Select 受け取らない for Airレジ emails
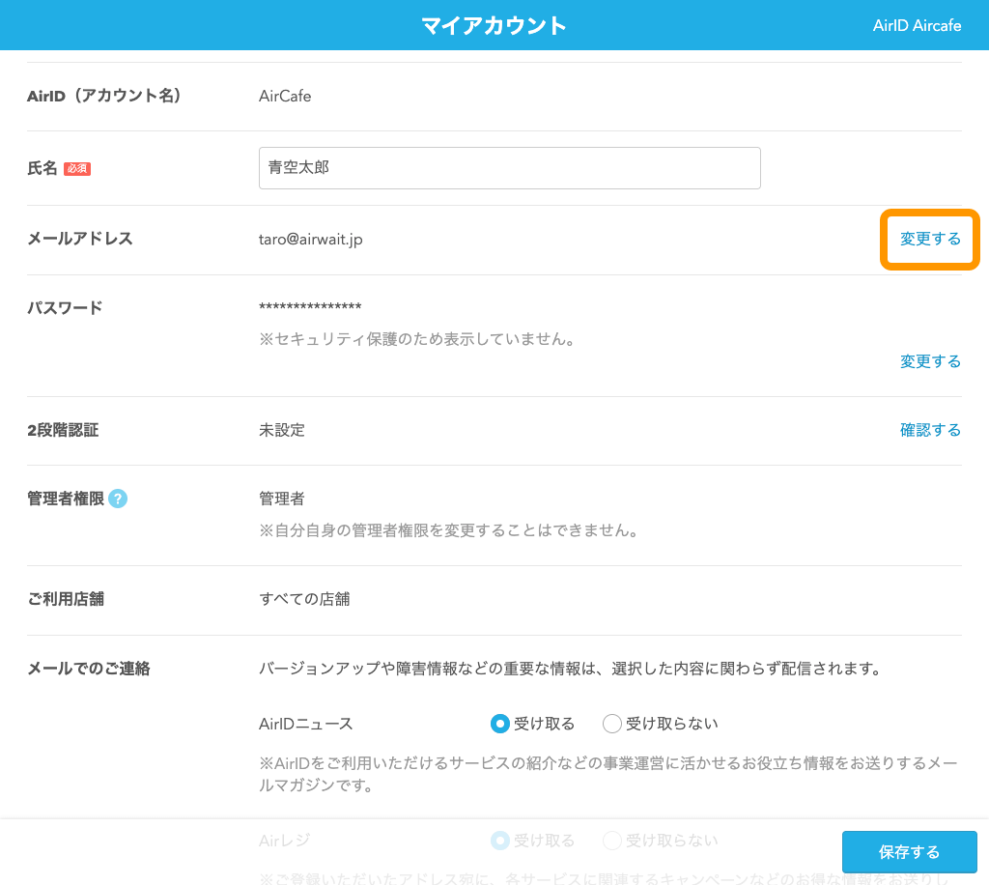Viewport: 989px width, 885px height. click(611, 841)
